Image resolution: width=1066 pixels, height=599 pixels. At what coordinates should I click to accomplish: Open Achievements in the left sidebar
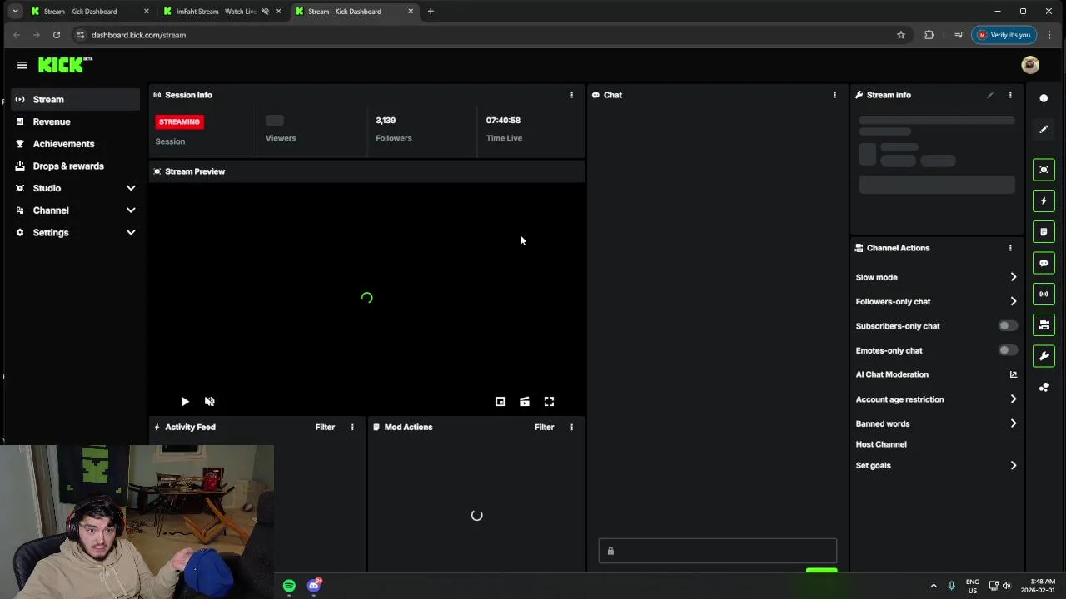click(75, 144)
